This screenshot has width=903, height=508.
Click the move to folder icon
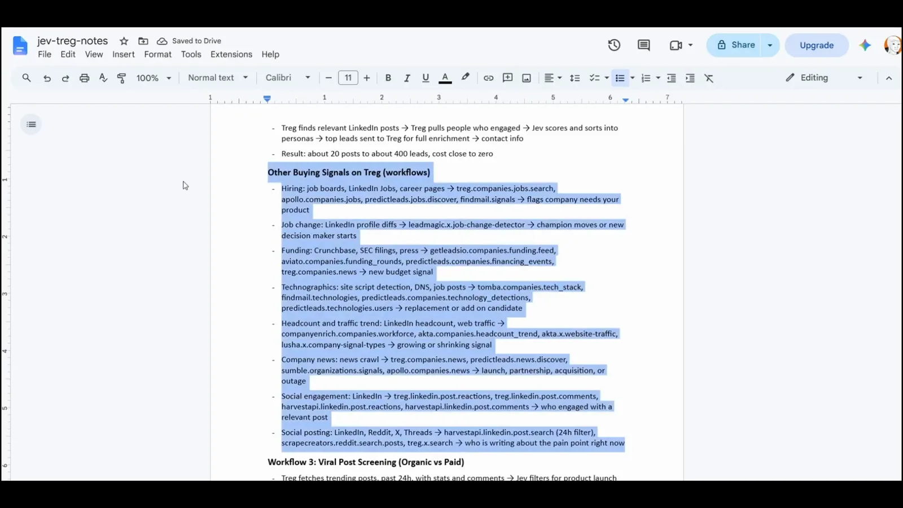143,41
